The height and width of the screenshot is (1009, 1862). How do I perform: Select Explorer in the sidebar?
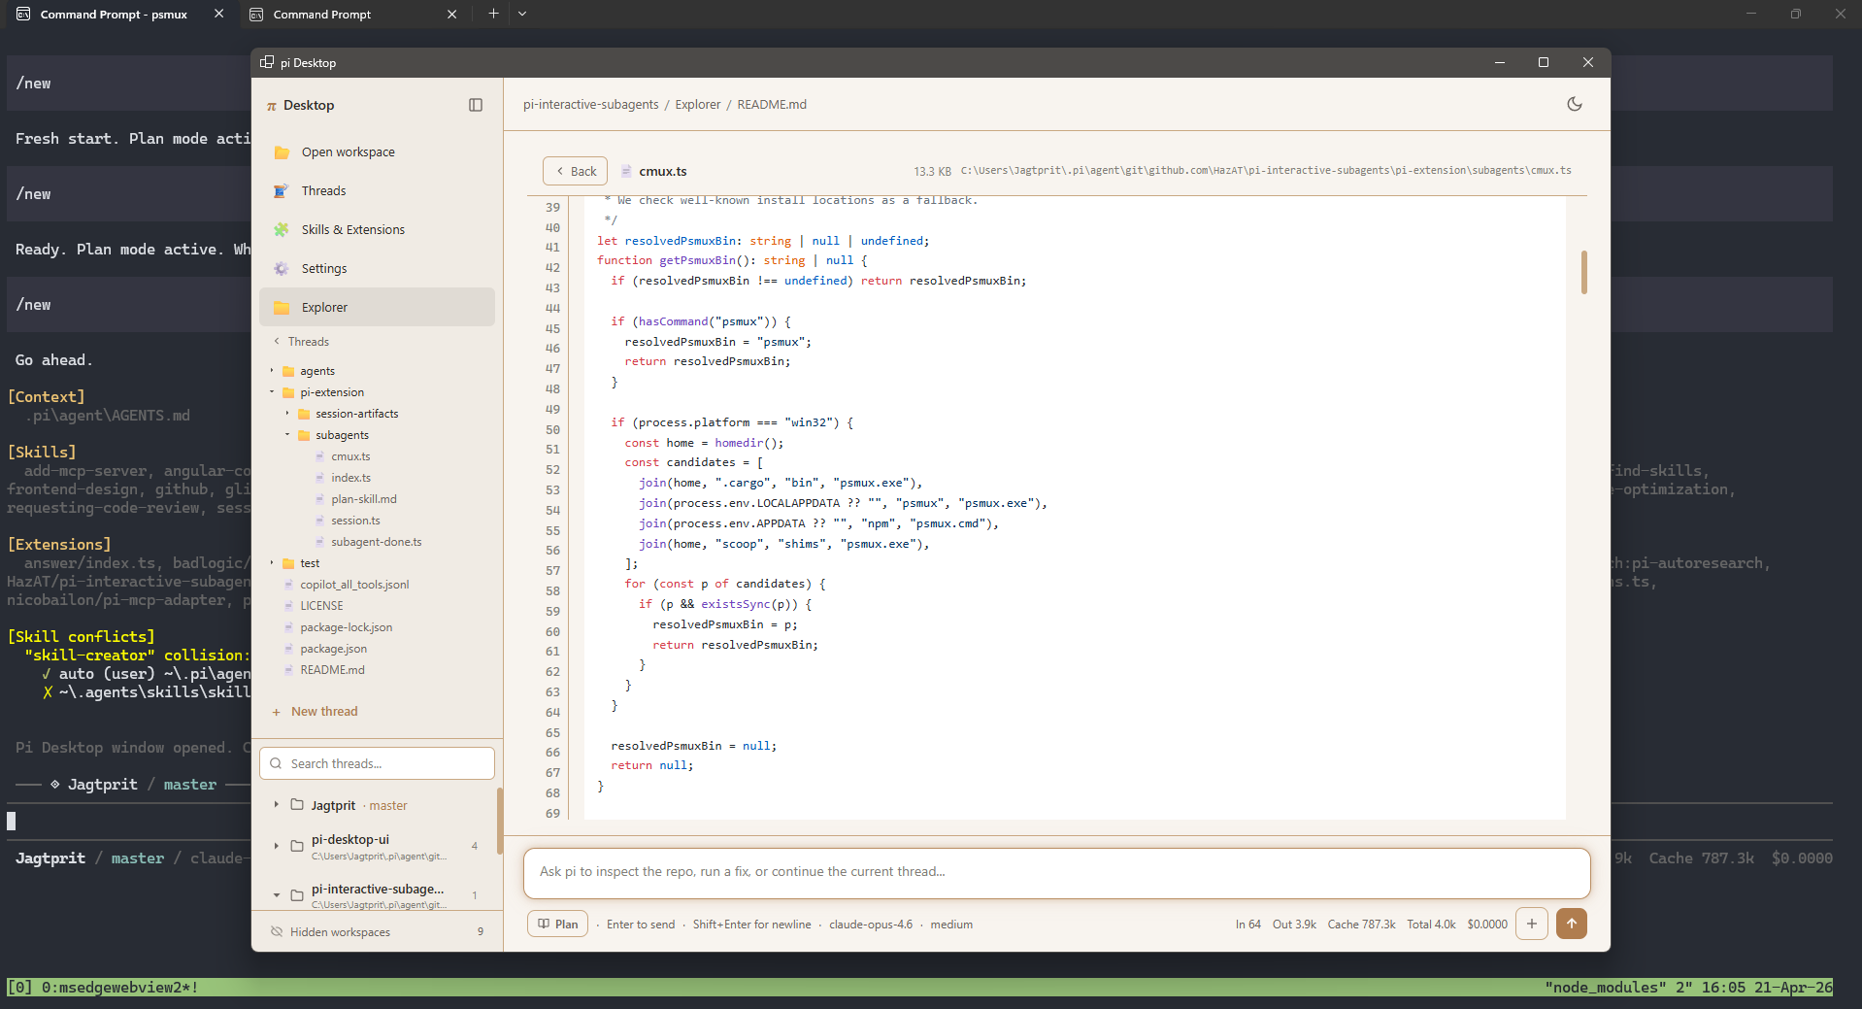[x=377, y=307]
